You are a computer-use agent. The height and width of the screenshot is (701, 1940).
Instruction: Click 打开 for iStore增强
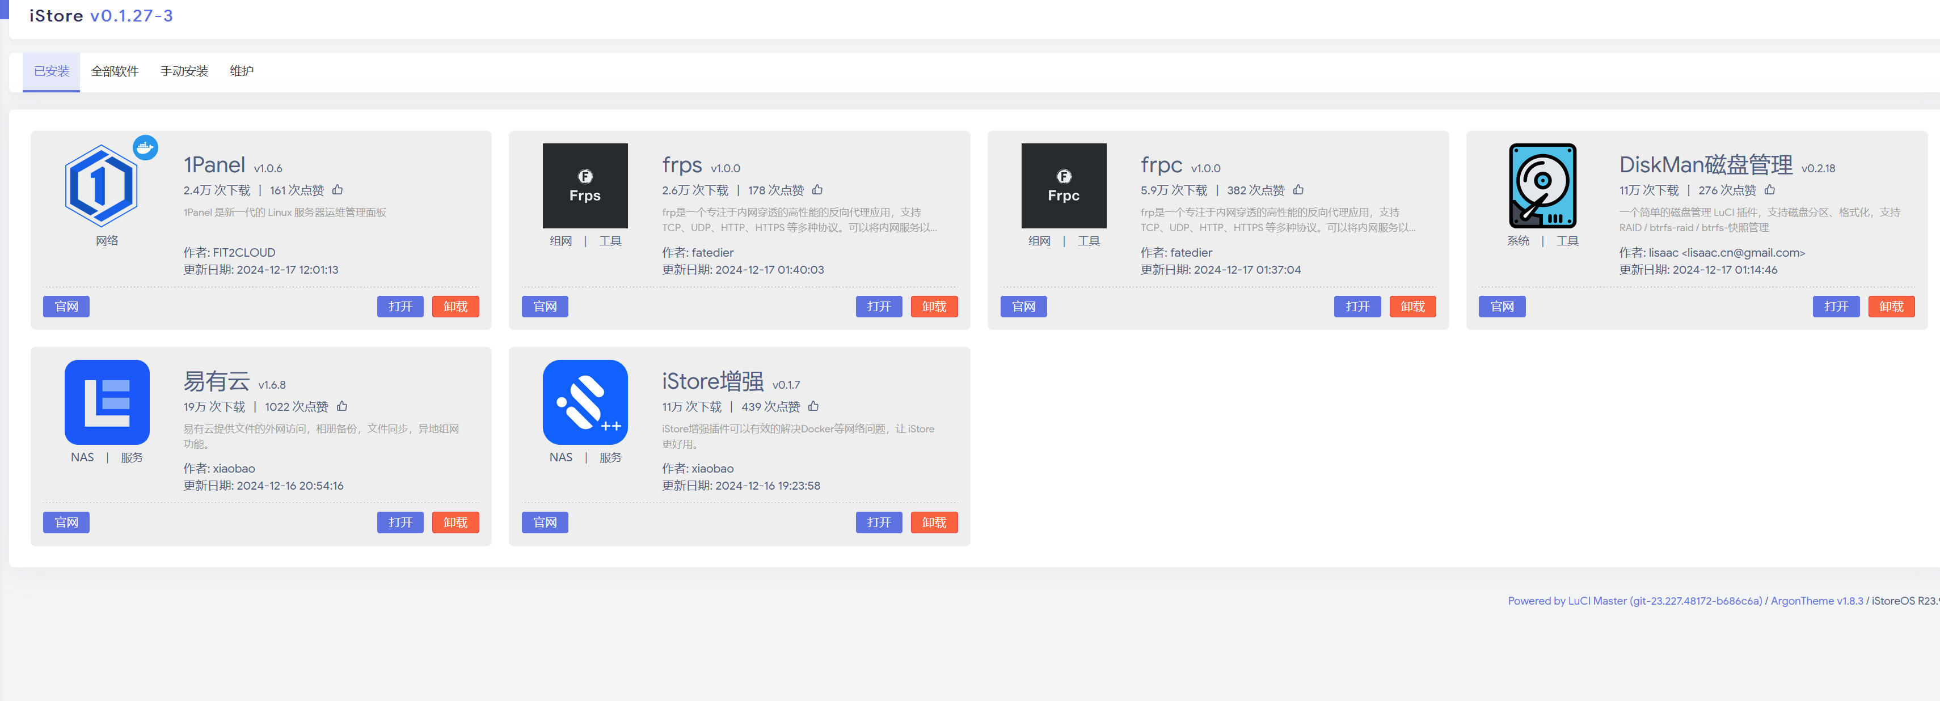[879, 522]
